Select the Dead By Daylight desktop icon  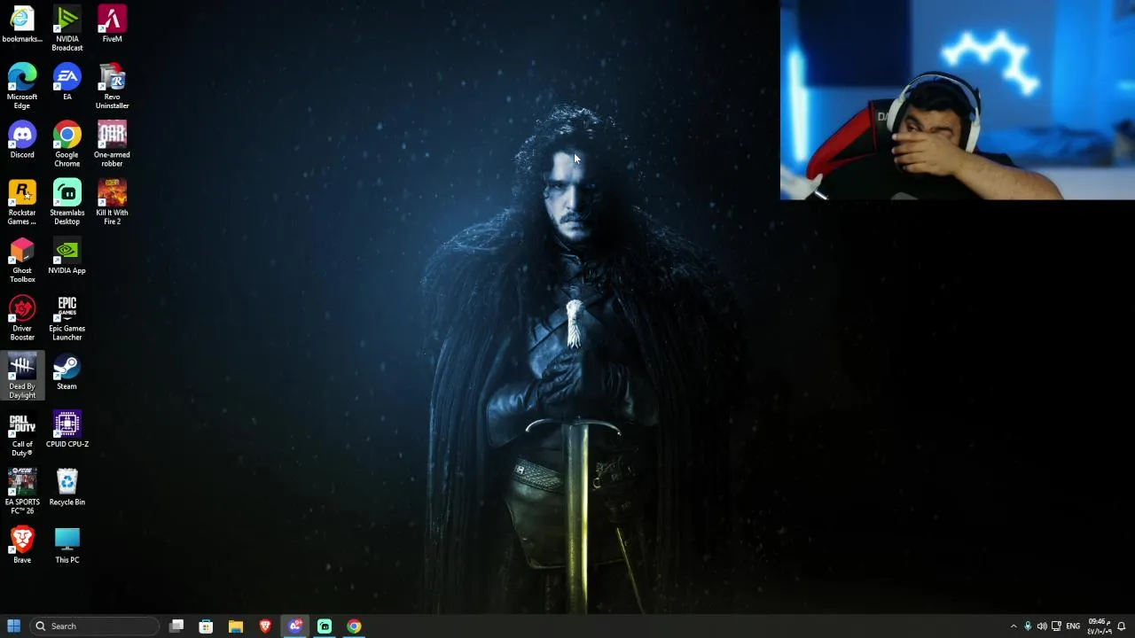22,376
